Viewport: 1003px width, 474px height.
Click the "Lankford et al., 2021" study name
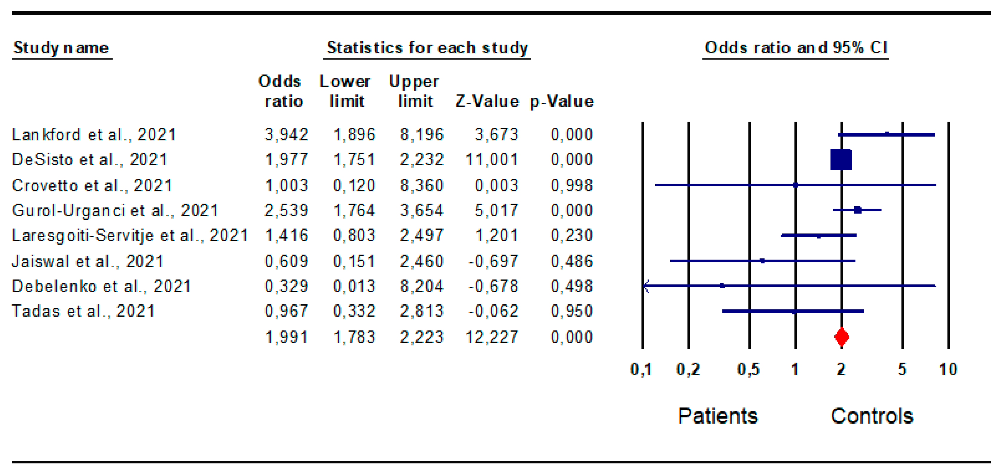[x=94, y=134]
